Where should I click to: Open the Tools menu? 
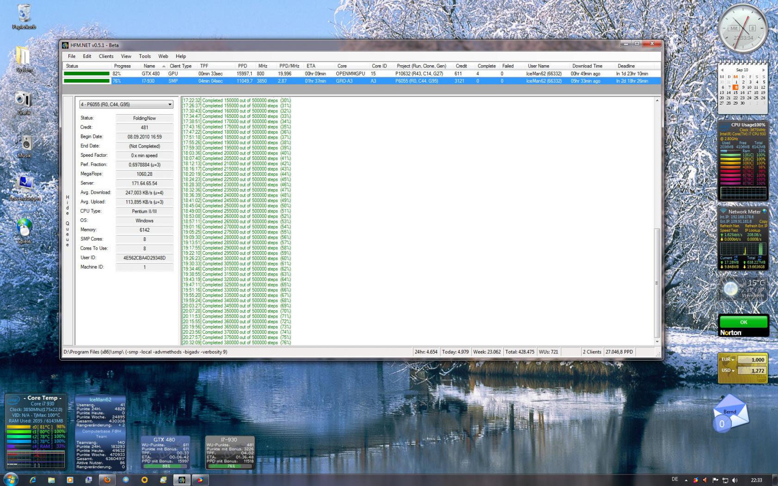tap(145, 56)
